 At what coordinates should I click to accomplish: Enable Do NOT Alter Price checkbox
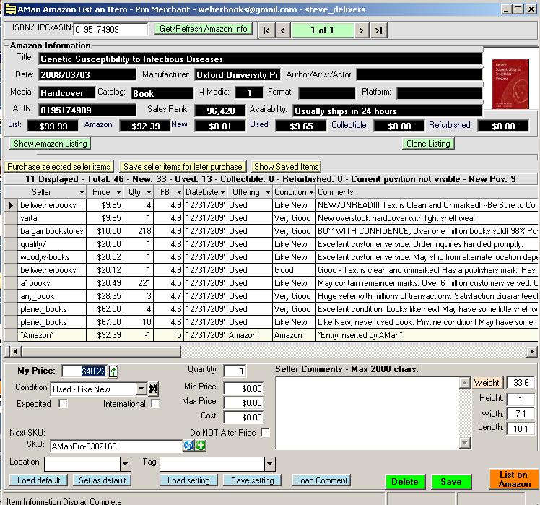265,432
